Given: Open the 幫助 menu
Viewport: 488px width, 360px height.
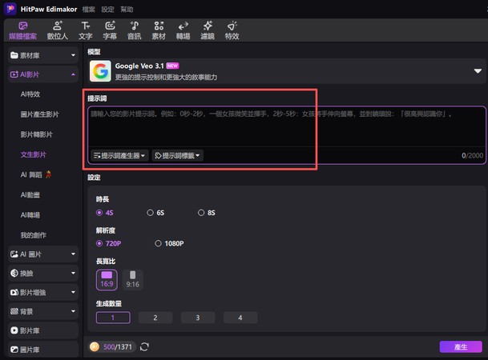Looking at the screenshot, I should tap(127, 10).
